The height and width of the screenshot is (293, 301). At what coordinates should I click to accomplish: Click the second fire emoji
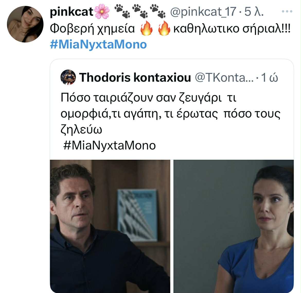(x=164, y=28)
